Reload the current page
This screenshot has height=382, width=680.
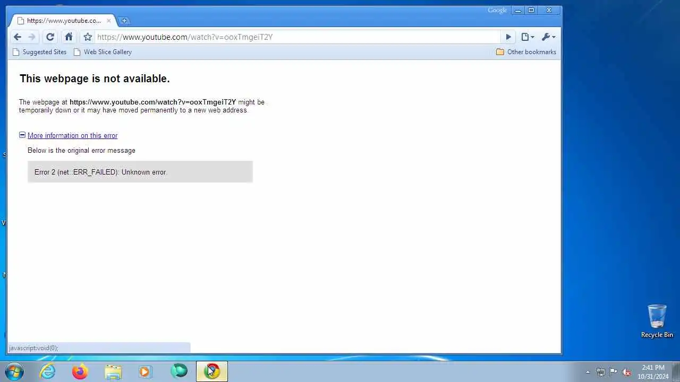coord(50,37)
